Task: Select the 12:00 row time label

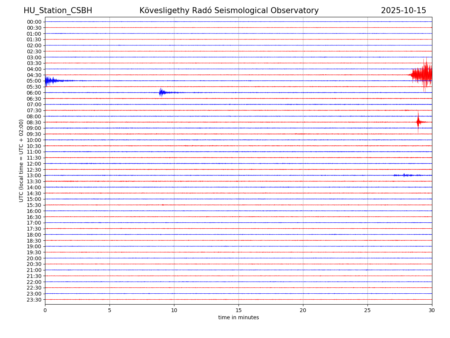Action: point(34,164)
